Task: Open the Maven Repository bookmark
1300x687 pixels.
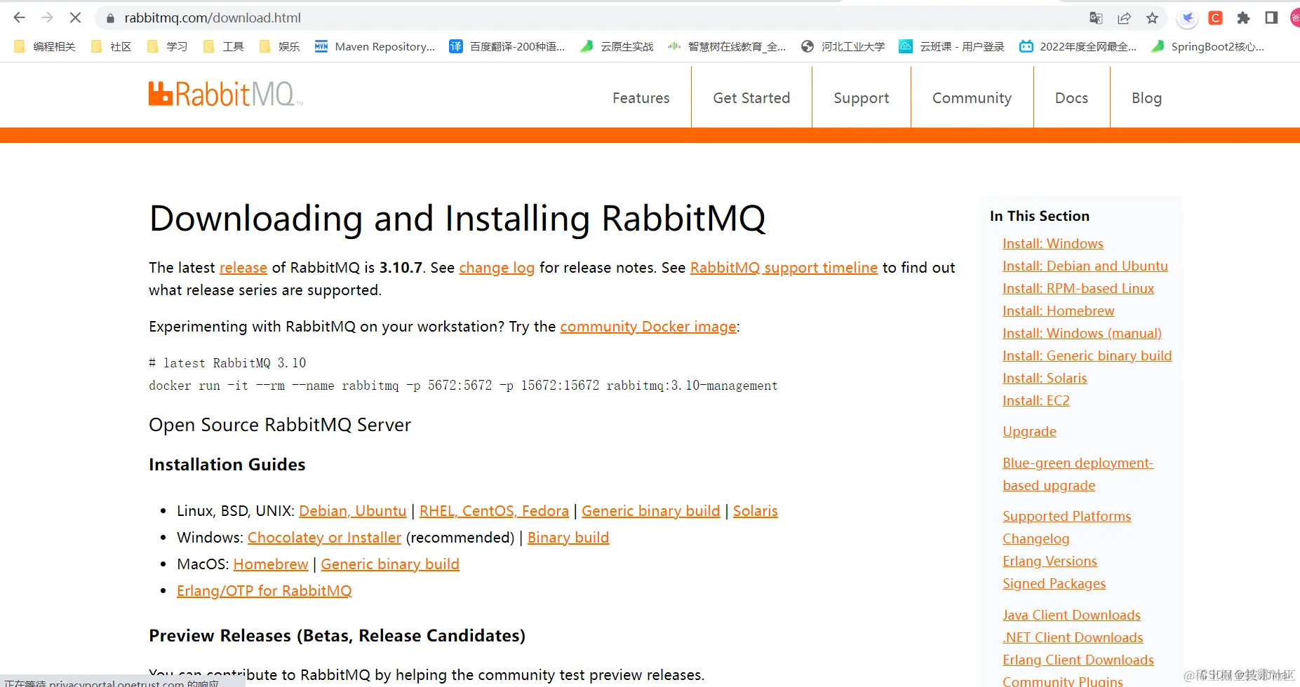Action: click(x=375, y=46)
